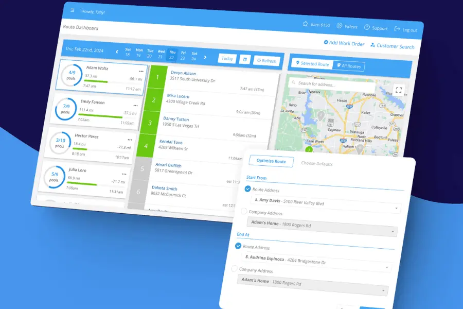The image size is (463, 309).
Task: Select Thu 22 in the date bar
Action: pos(172,55)
